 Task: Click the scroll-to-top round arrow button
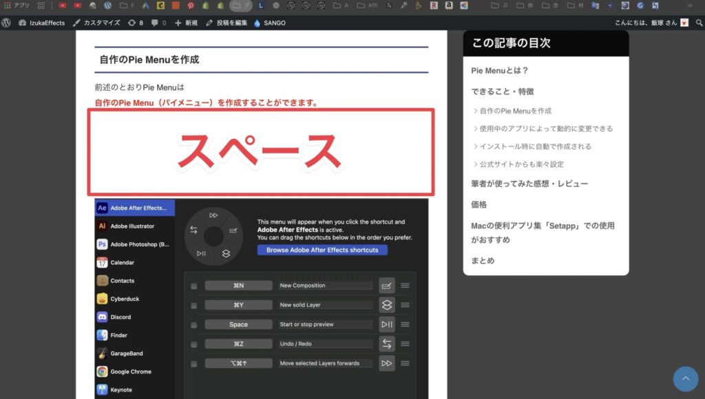pos(685,378)
